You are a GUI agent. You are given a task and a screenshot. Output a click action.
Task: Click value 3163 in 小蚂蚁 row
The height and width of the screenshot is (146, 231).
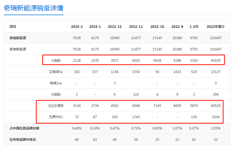194,61
